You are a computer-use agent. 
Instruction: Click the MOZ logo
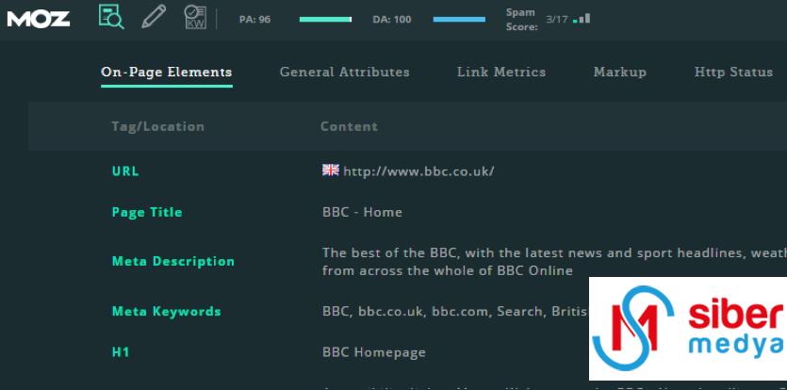coord(38,20)
